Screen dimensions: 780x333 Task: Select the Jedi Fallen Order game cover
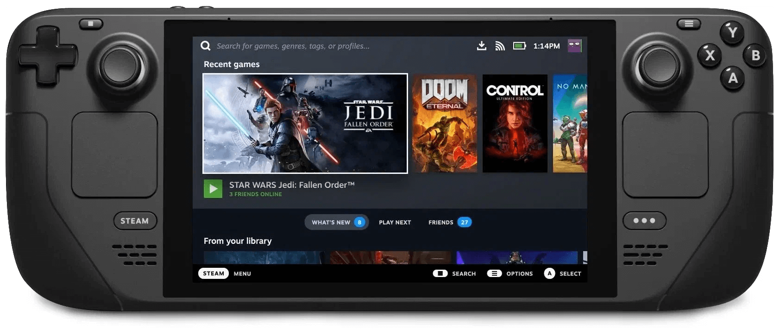point(305,123)
